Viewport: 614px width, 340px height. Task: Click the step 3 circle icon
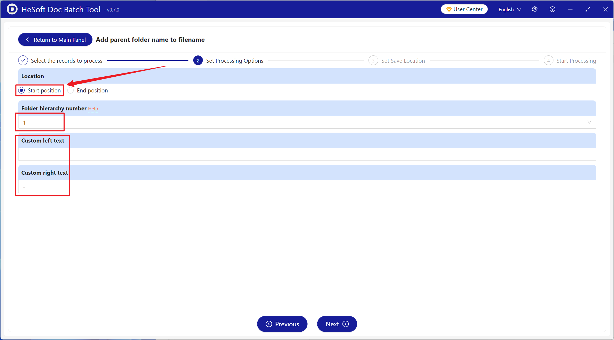coord(373,61)
